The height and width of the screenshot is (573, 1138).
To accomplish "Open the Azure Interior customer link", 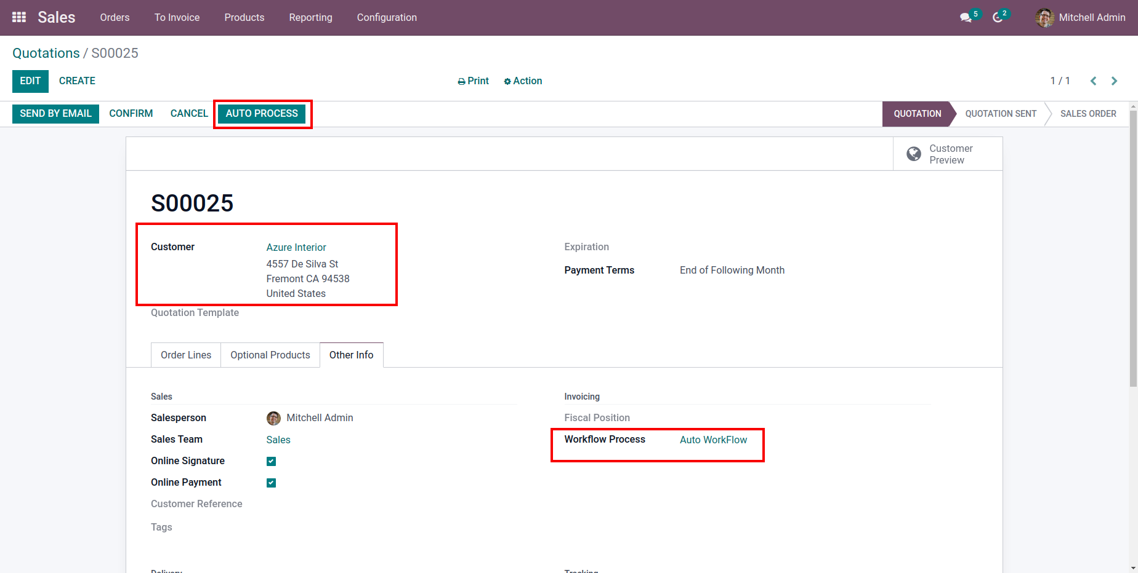I will coord(296,247).
